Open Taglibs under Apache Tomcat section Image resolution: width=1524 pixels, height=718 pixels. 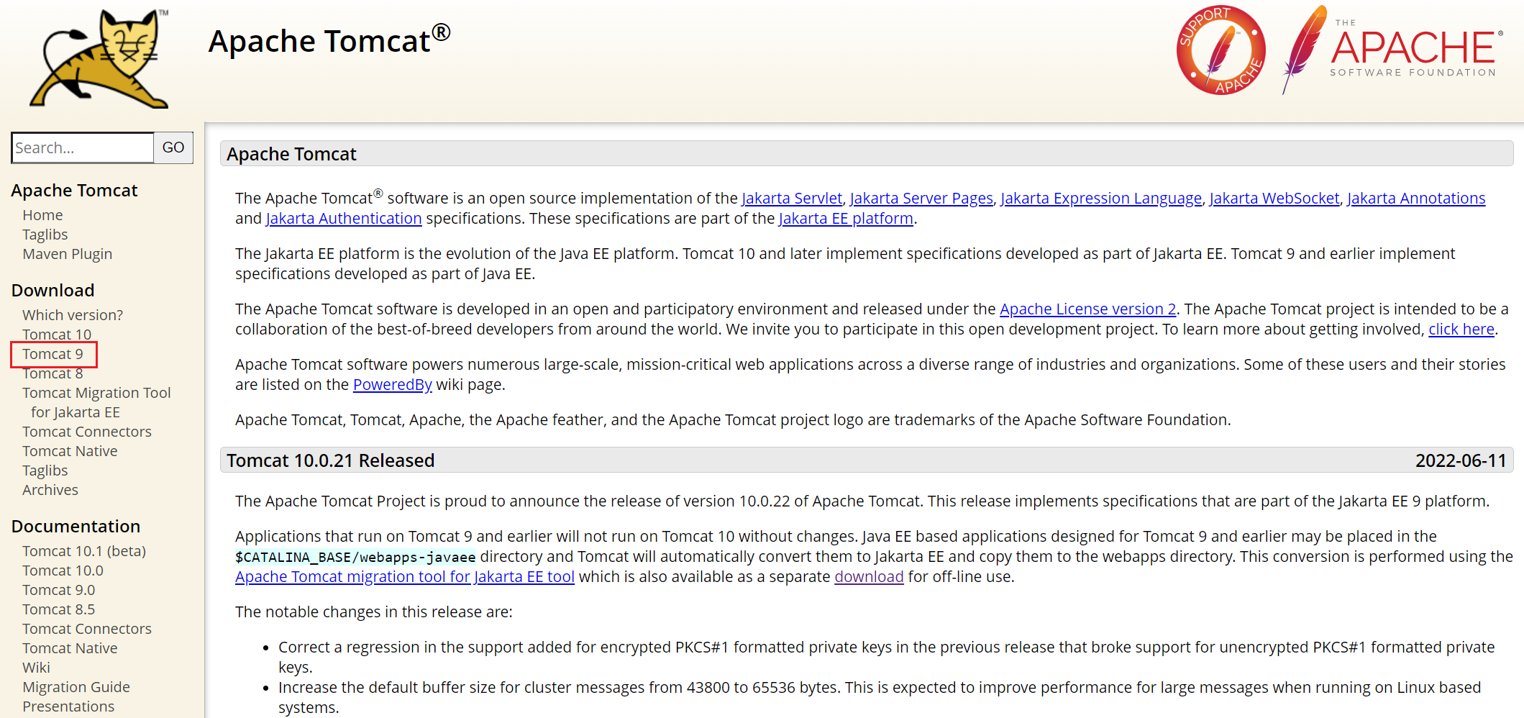(x=45, y=235)
